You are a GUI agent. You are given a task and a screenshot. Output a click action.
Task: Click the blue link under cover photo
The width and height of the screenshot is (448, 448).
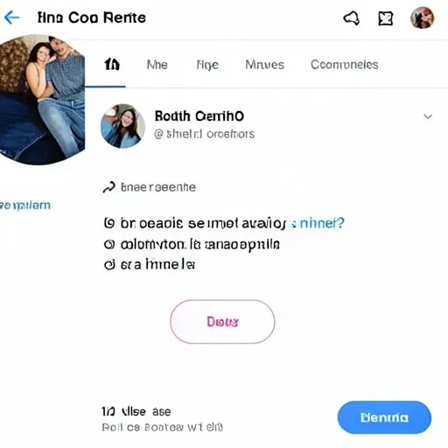[25, 206]
